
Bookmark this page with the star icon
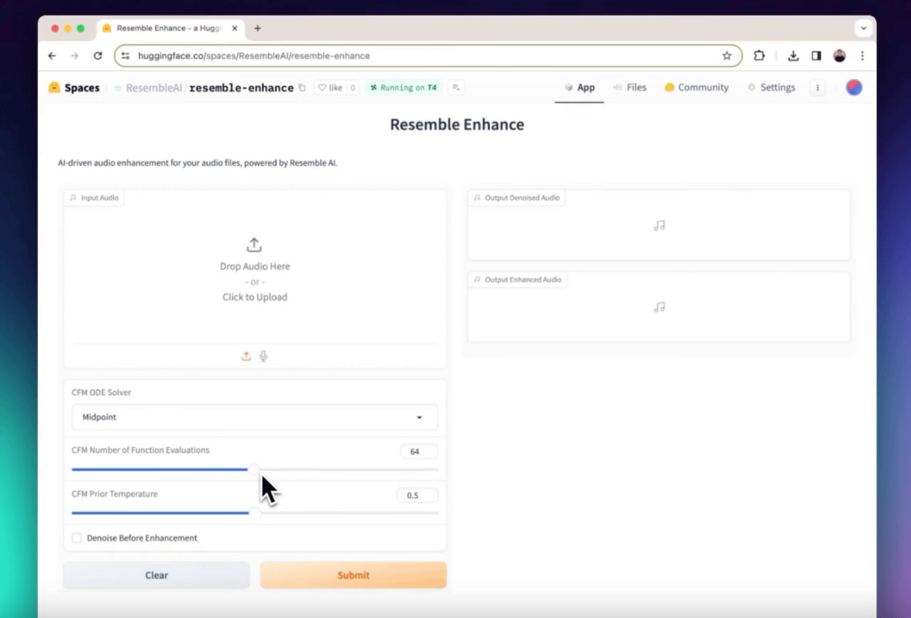coord(727,56)
